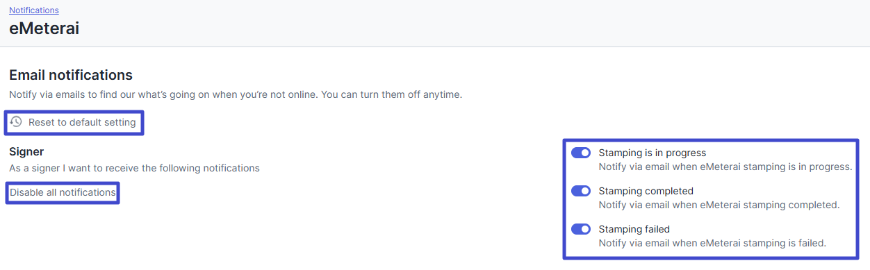Screen dimensions: 870x270
Task: Click the Email notifications heading
Action: click(71, 75)
